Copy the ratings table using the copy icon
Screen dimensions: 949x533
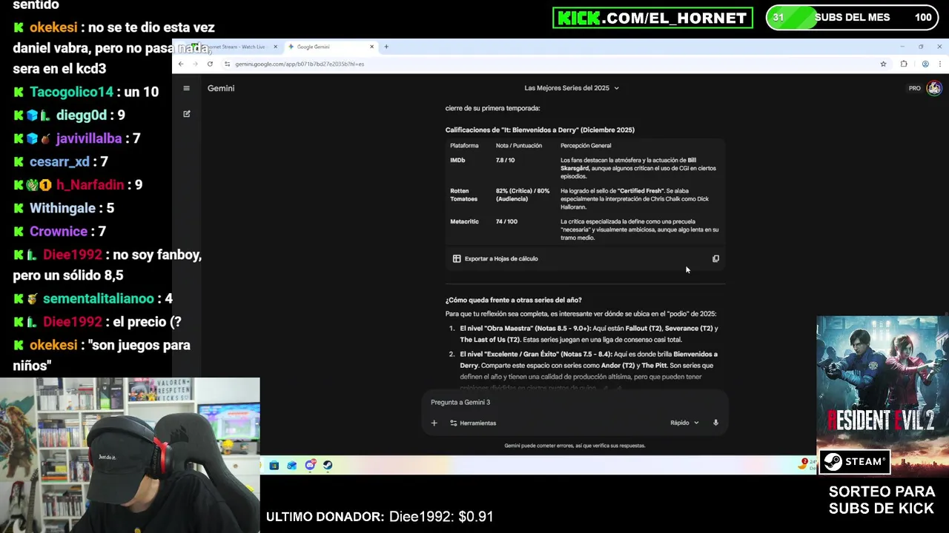click(715, 259)
